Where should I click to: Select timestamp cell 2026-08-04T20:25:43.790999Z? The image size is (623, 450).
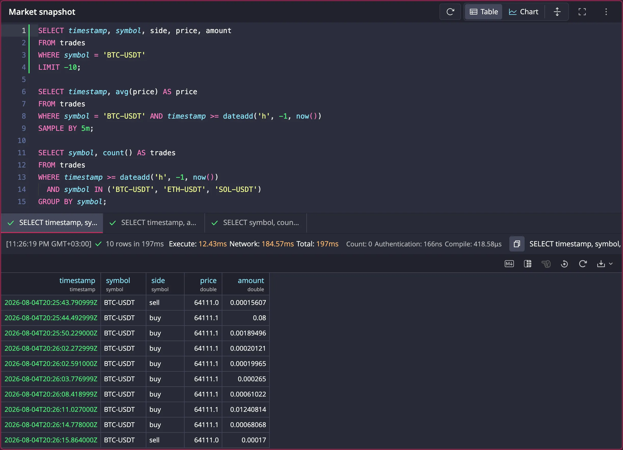coord(51,303)
